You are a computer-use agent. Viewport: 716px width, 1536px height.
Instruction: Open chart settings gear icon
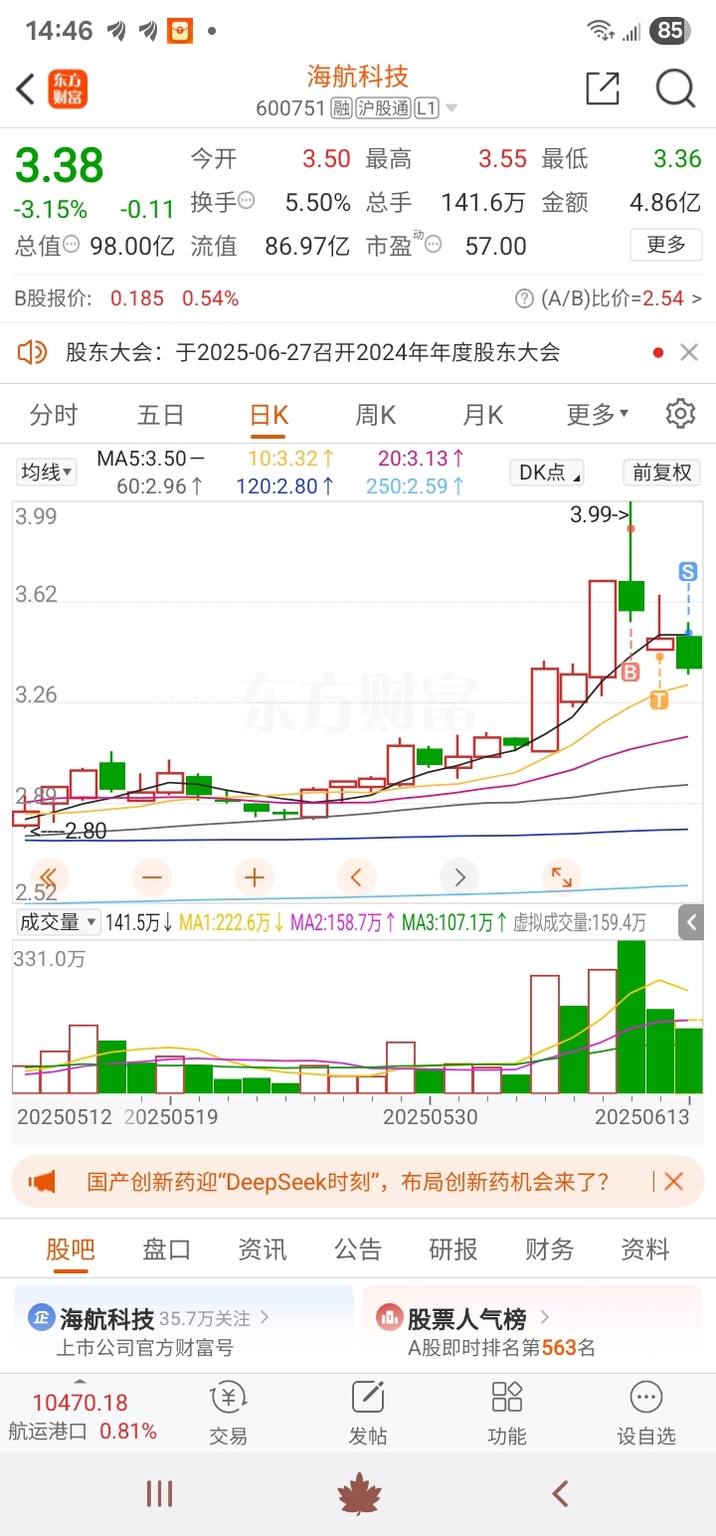point(680,414)
